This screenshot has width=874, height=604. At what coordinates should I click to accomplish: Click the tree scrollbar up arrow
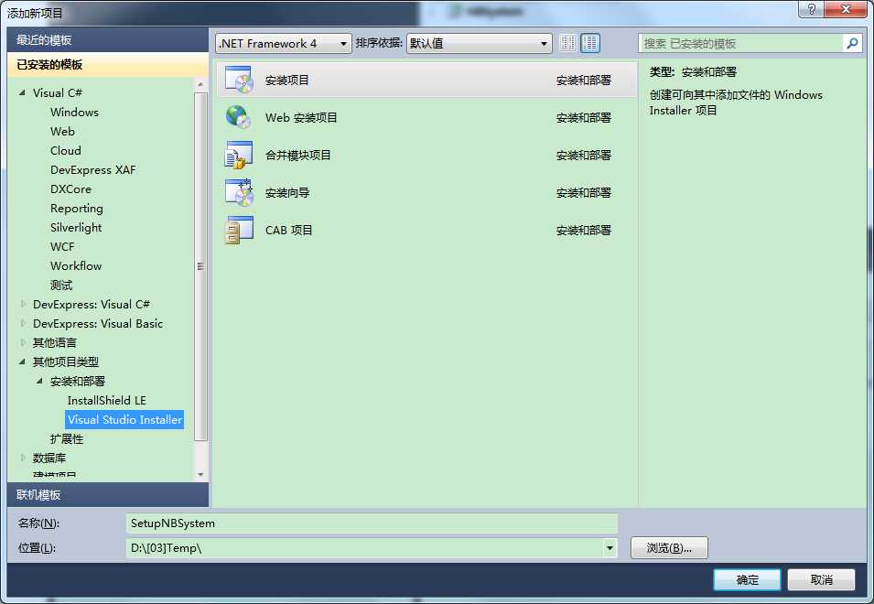200,84
